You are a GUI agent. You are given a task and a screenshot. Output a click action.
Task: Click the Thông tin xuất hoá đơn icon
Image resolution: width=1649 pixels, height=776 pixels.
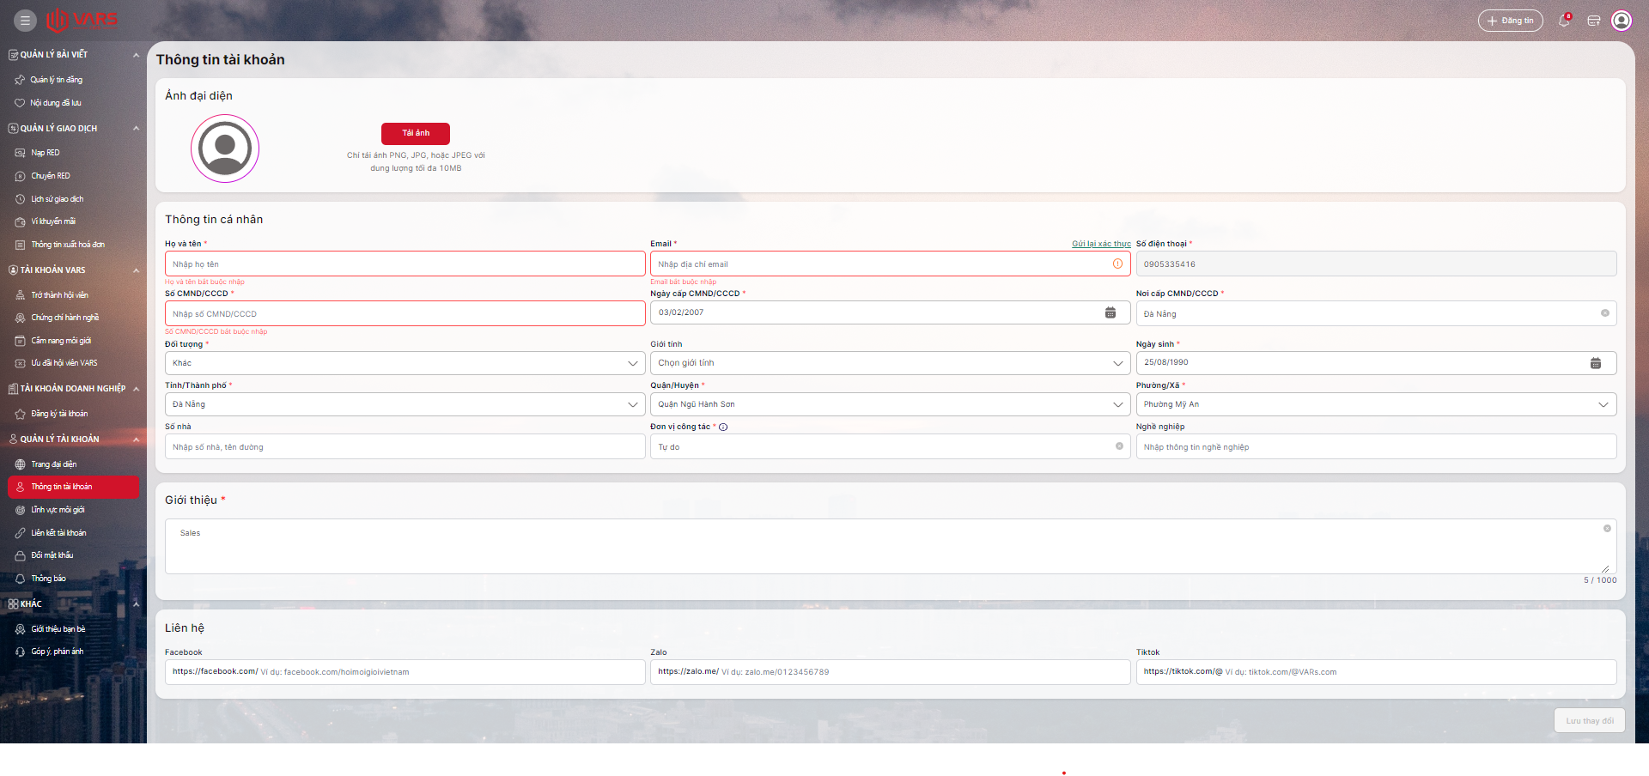21,245
